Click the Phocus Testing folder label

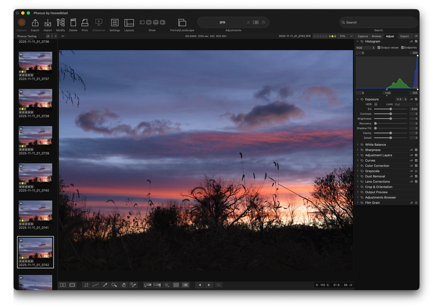tap(27, 36)
